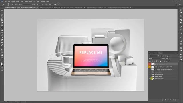Select the Magic Wand tool
Image resolution: width=183 pixels, height=103 pixels.
[2, 18]
